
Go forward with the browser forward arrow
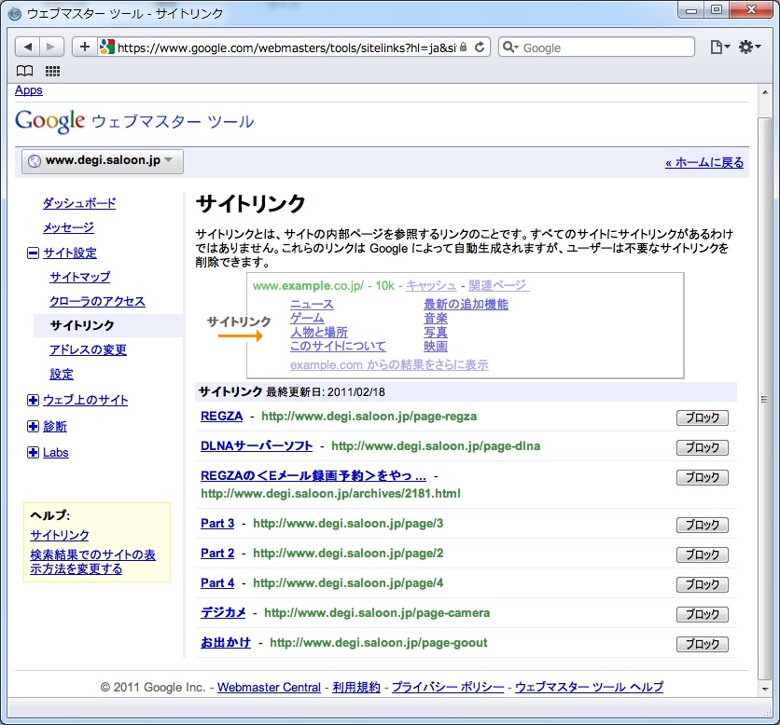click(x=51, y=48)
